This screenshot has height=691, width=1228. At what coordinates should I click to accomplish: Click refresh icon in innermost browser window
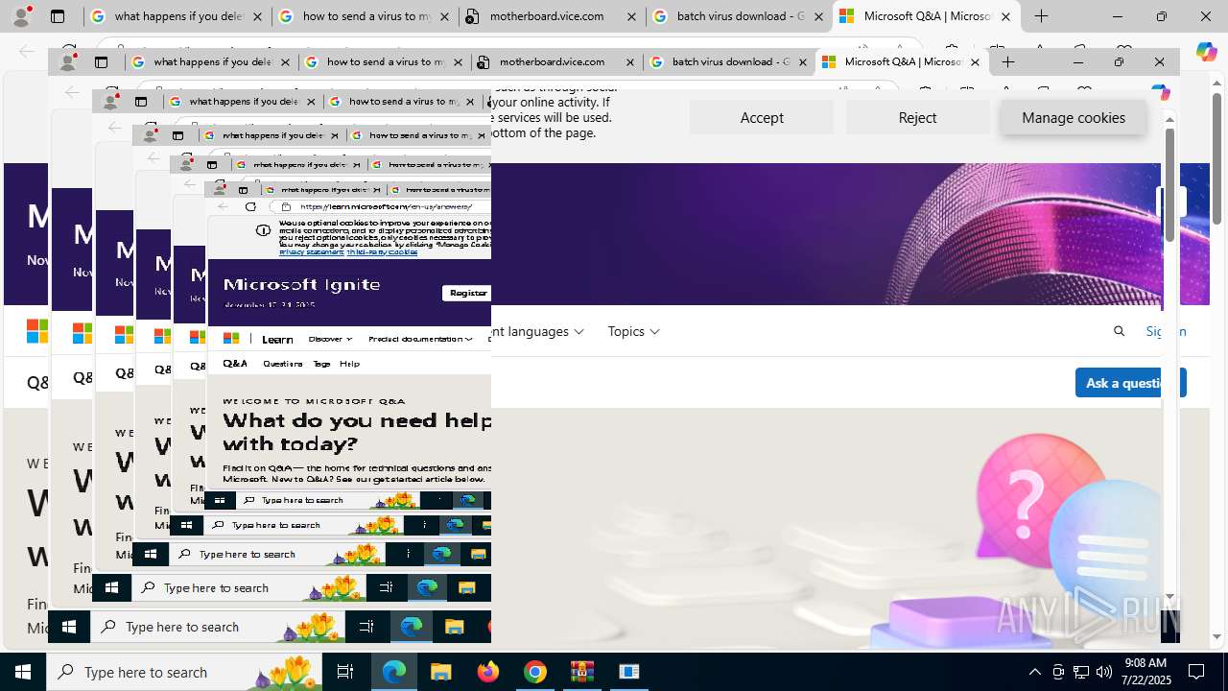(x=250, y=206)
